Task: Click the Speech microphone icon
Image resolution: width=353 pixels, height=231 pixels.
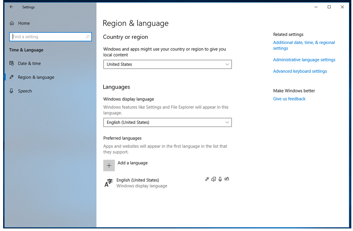Action: pos(12,91)
